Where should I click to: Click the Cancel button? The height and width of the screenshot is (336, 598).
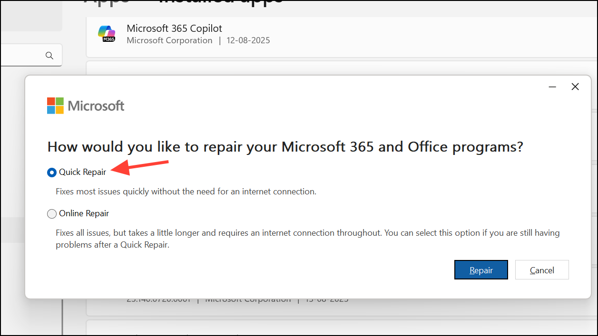pos(542,269)
